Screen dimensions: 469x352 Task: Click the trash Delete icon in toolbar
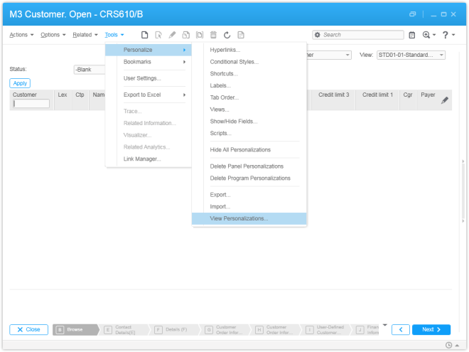213,35
